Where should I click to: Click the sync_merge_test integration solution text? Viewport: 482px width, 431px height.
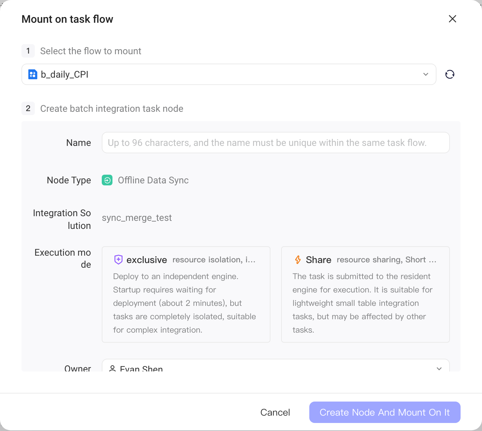(137, 218)
